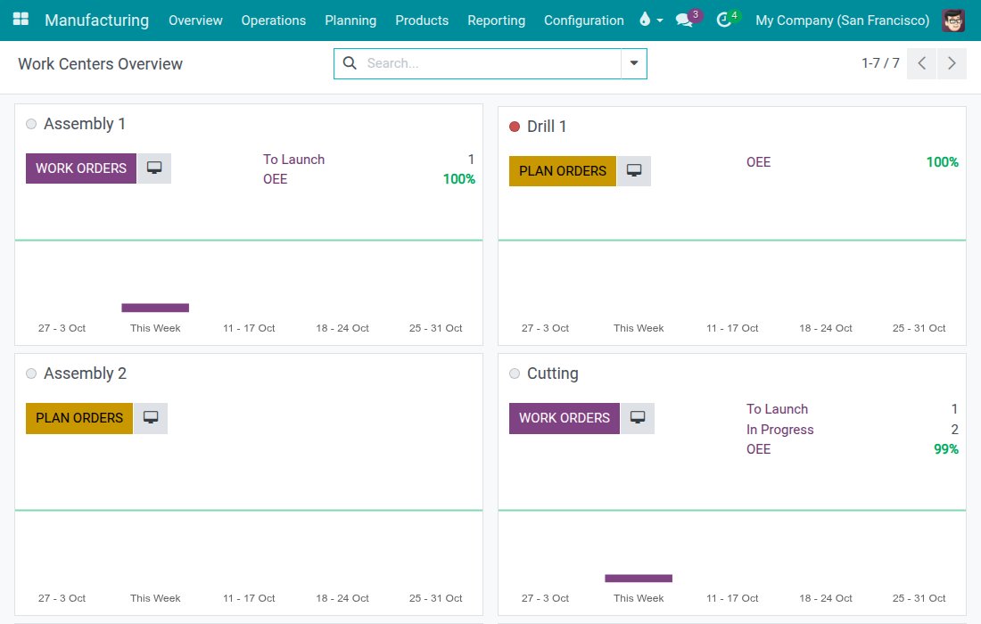Open the Products menu
The width and height of the screenshot is (981, 624).
click(x=422, y=20)
